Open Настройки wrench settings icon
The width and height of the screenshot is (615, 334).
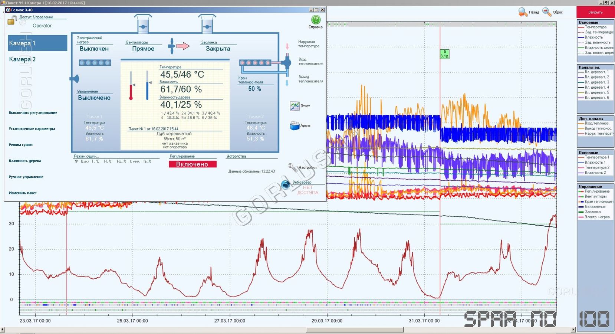click(x=293, y=167)
